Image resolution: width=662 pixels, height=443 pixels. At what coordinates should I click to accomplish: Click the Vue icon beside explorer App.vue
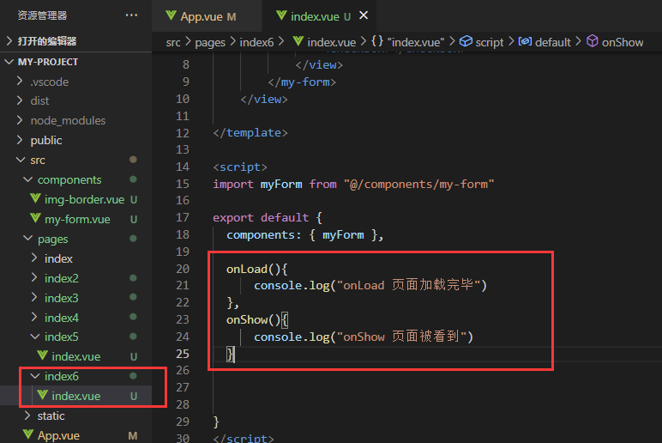[x=28, y=434]
